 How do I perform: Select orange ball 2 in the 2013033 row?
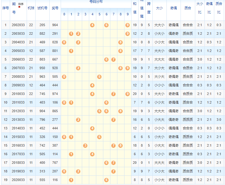click(x=78, y=120)
